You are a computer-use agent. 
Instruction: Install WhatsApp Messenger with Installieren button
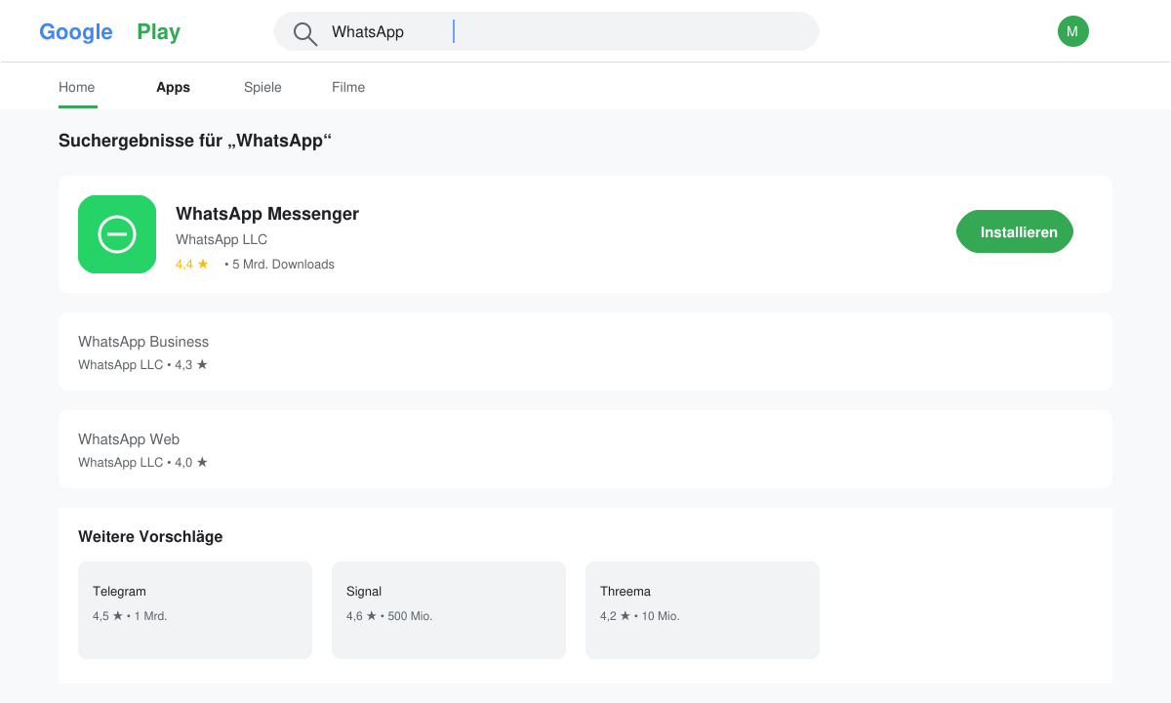[x=1015, y=231]
